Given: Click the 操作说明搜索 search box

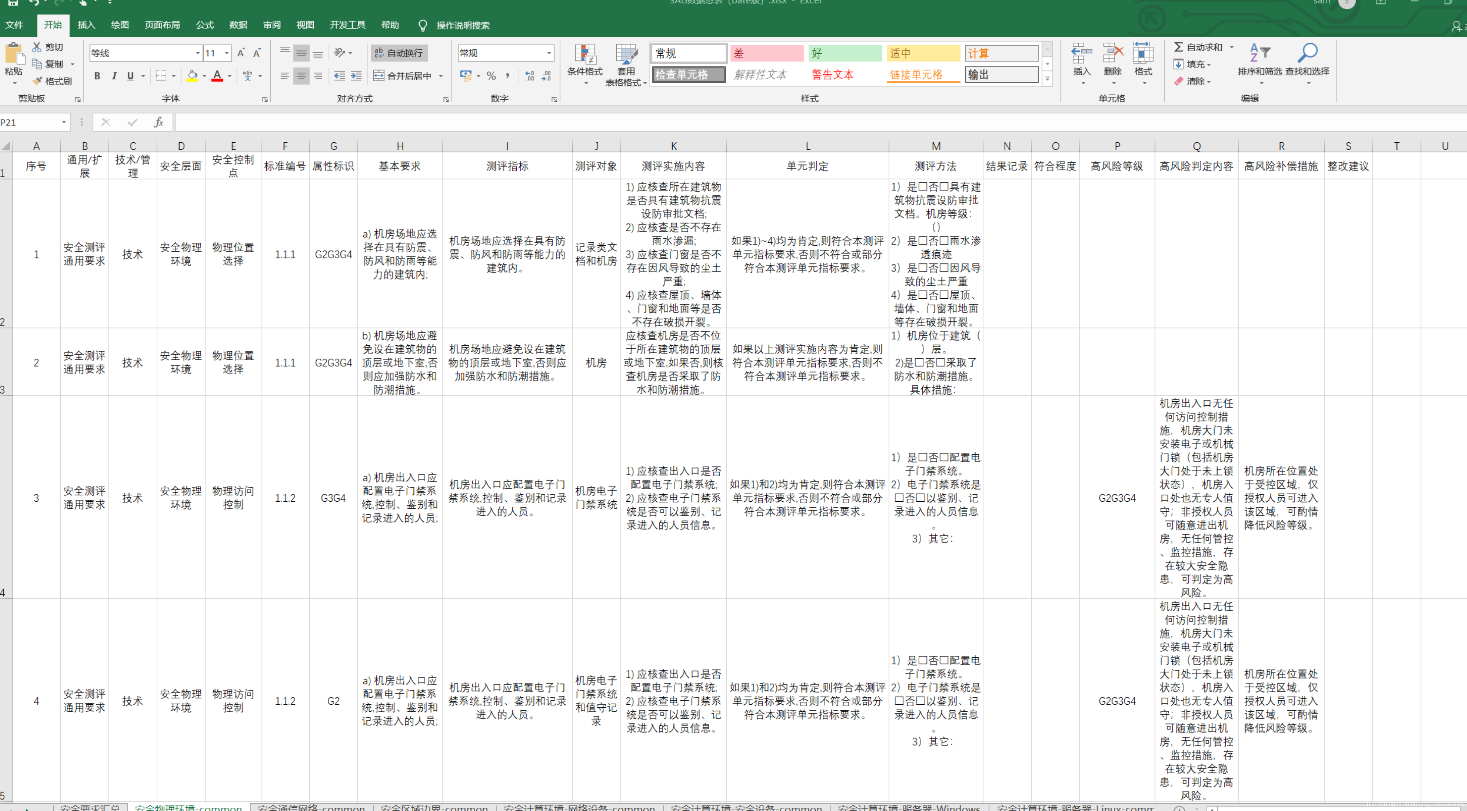Looking at the screenshot, I should pyautogui.click(x=462, y=25).
